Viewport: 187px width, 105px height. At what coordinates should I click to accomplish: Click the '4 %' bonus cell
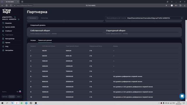pyautogui.click(x=91, y=97)
